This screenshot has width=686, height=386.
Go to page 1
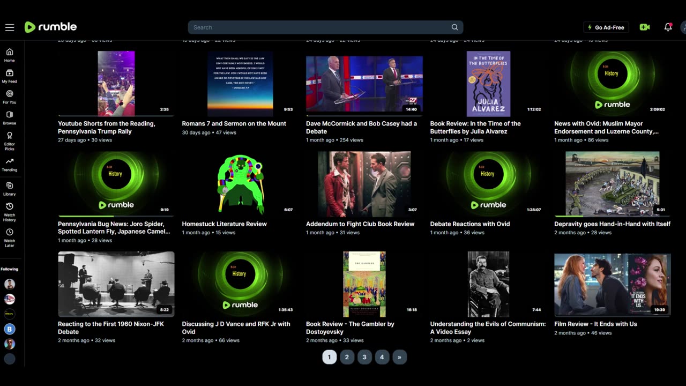click(x=329, y=357)
